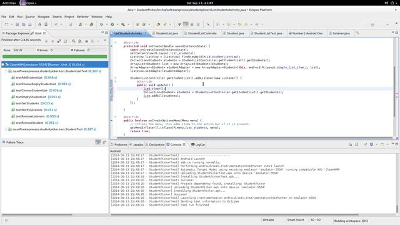The height and width of the screenshot is (225, 400).
Task: Toggle Console Scroll Lock icon
Action: point(357,144)
